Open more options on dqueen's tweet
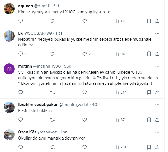This screenshot has height=152, width=168. tap(157, 6)
